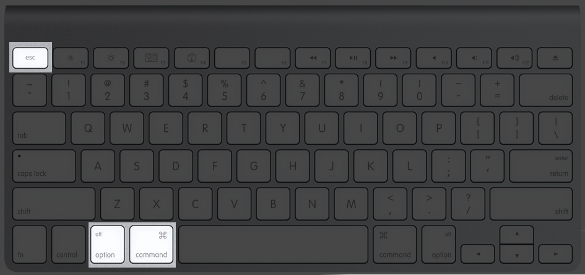
Task: Click the delete key
Action: [x=546, y=90]
